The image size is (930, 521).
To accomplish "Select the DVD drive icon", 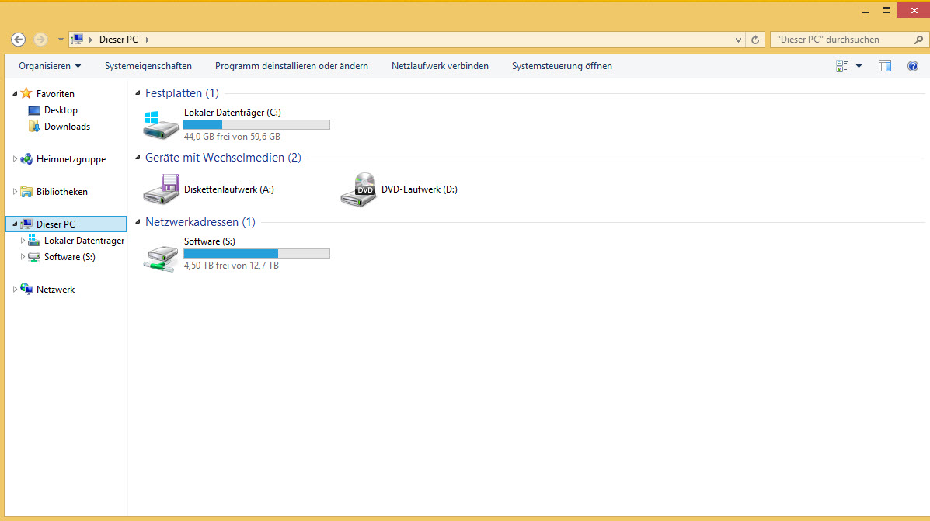I will 358,189.
